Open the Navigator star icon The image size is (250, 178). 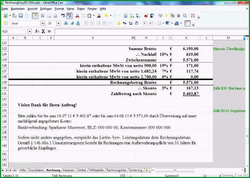click(166, 16)
